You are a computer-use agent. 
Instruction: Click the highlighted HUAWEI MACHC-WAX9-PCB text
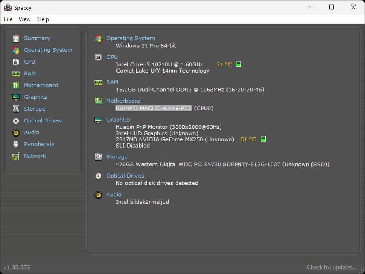[x=154, y=108]
